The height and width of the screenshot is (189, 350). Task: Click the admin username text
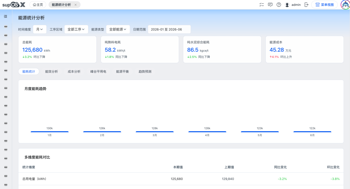(x=296, y=5)
